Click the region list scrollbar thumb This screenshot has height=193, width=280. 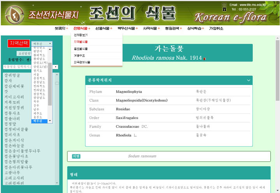(x=50, y=84)
